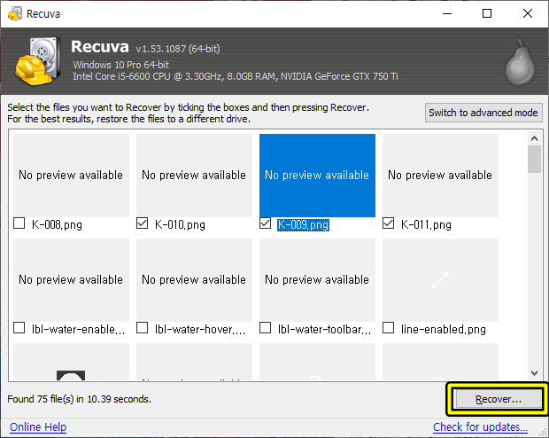Select the K-011.png thumbnail

[440, 176]
